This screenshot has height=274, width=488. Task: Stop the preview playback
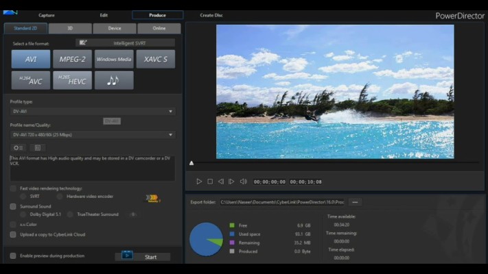tap(210, 182)
